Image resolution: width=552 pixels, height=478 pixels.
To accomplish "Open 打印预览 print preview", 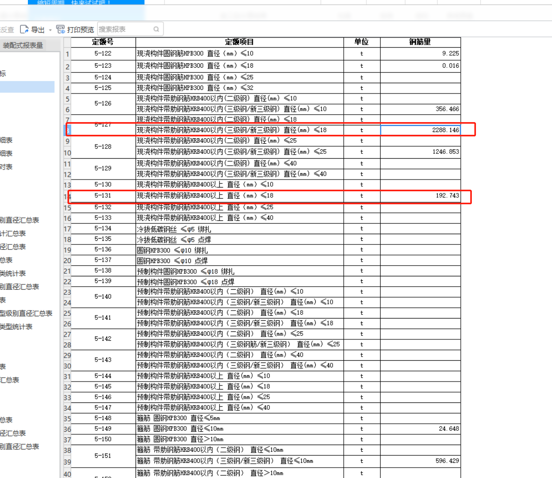I will pos(80,29).
